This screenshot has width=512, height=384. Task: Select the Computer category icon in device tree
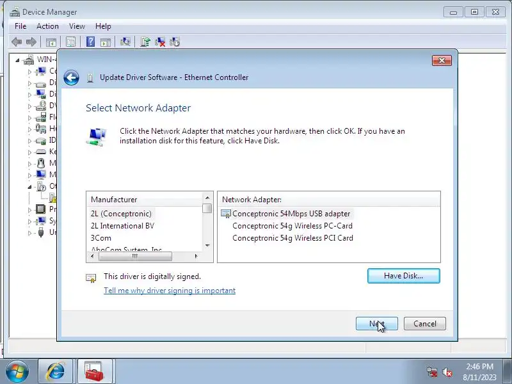(x=41, y=71)
